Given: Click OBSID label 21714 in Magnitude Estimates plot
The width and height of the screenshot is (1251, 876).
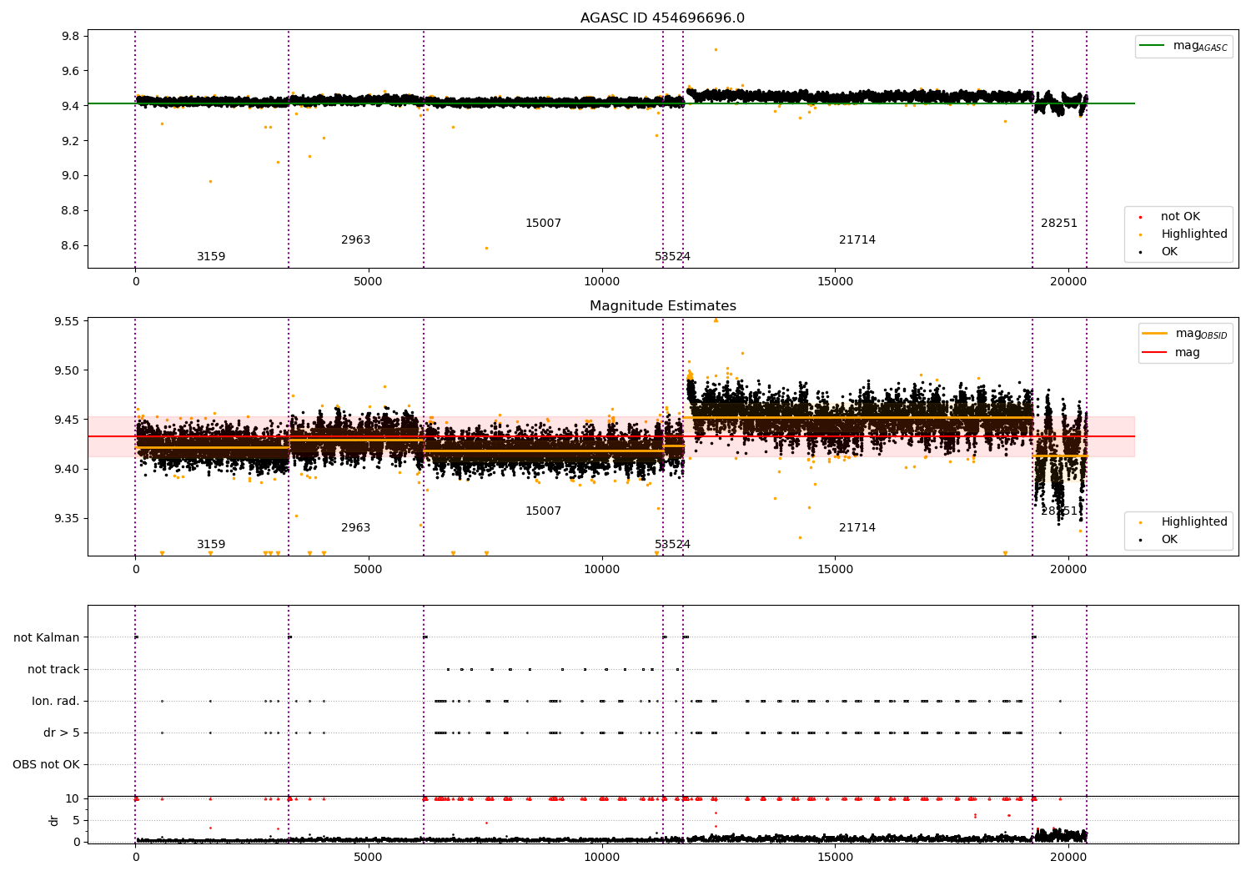Looking at the screenshot, I should [x=857, y=528].
